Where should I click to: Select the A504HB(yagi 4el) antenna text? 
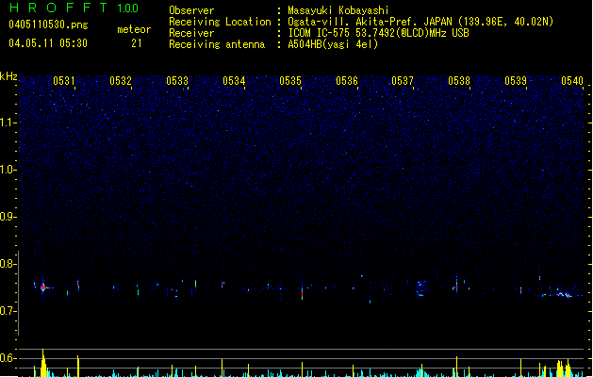333,44
